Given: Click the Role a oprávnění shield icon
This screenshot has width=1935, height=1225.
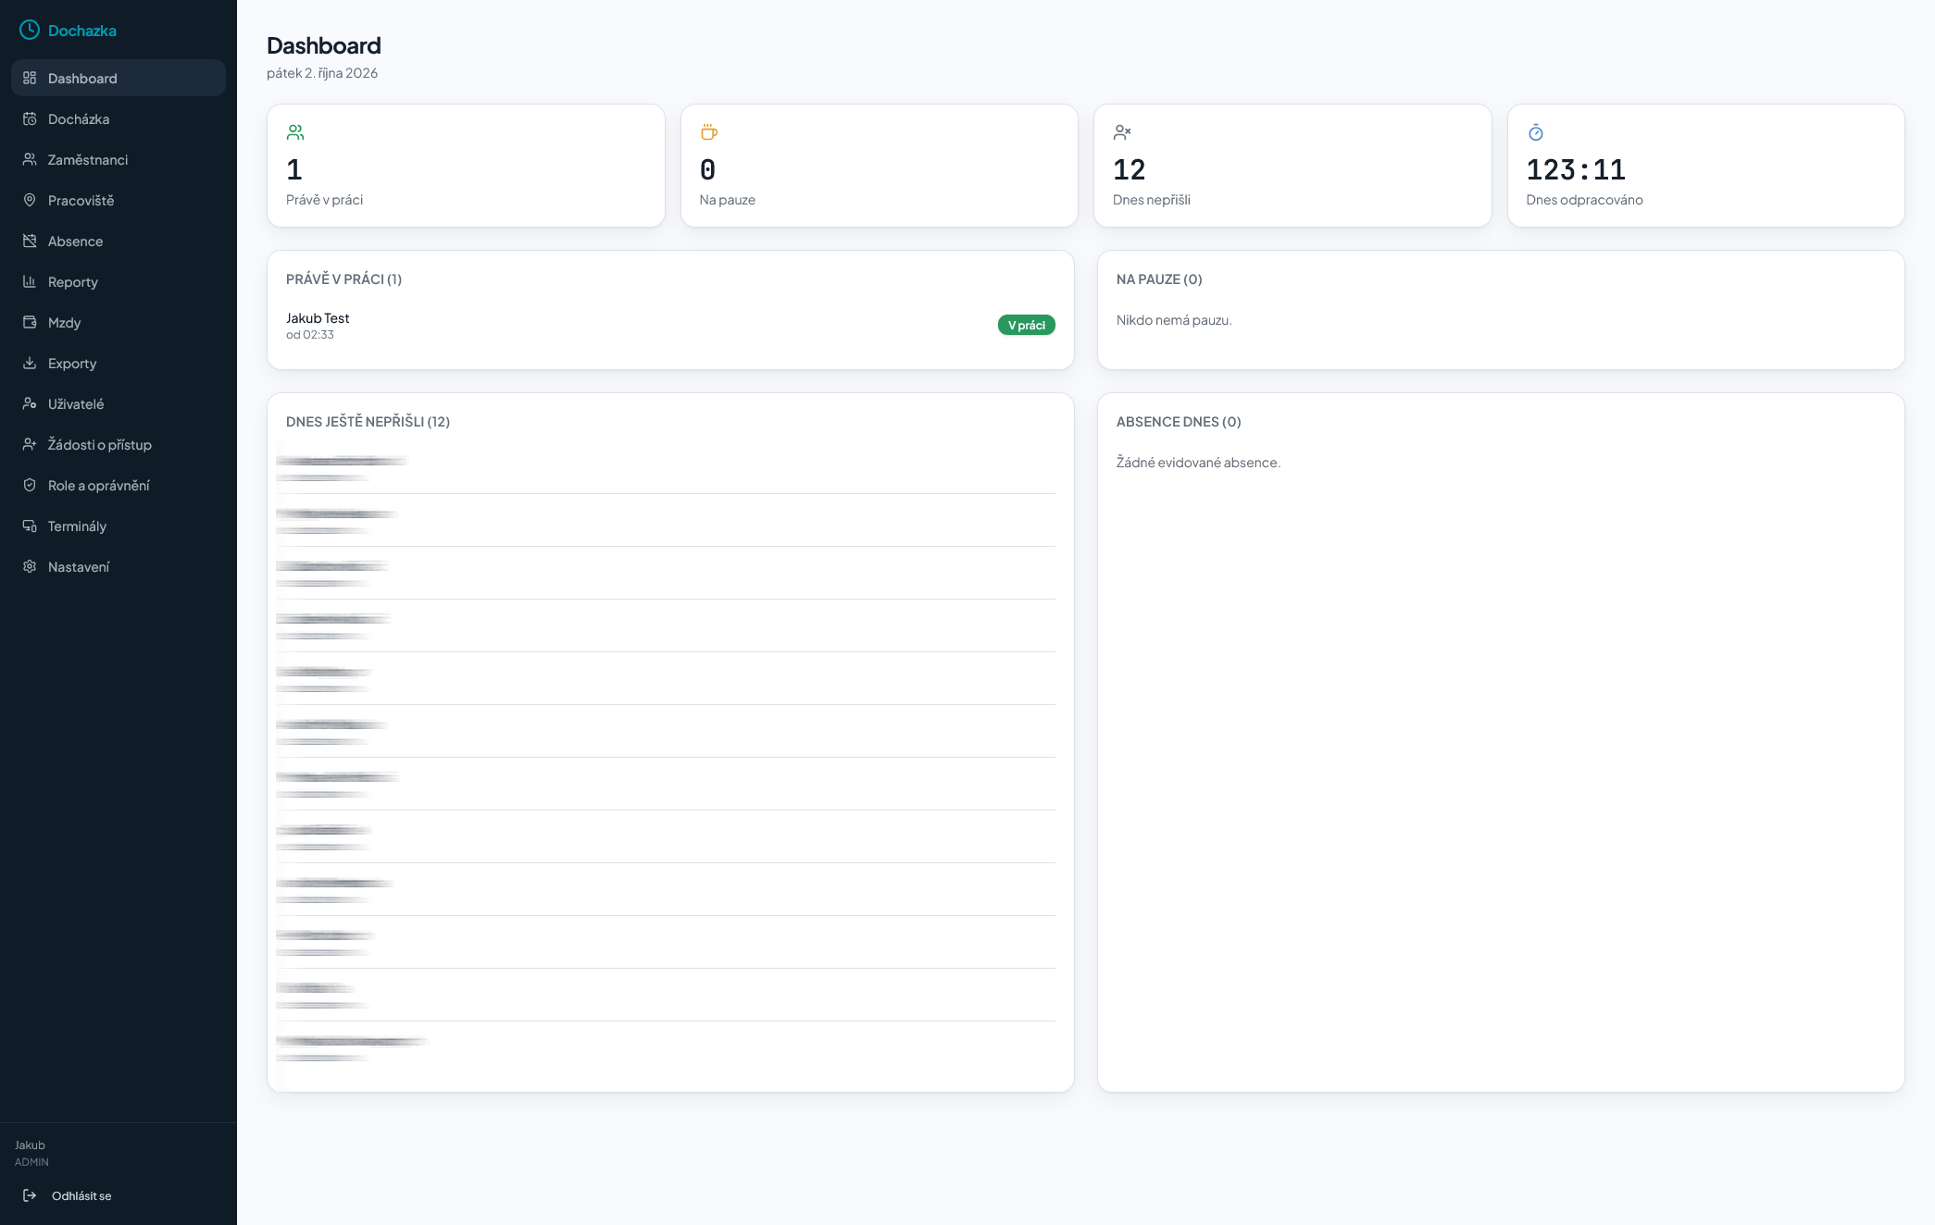Looking at the screenshot, I should 30,486.
